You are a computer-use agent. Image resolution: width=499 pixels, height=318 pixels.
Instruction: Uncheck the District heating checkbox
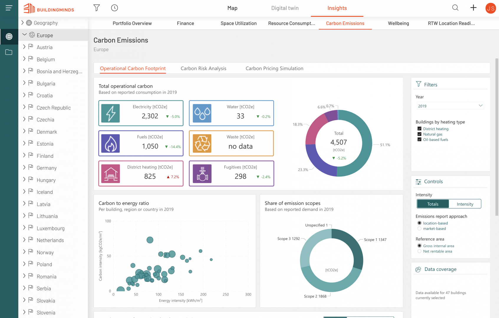pyautogui.click(x=419, y=129)
